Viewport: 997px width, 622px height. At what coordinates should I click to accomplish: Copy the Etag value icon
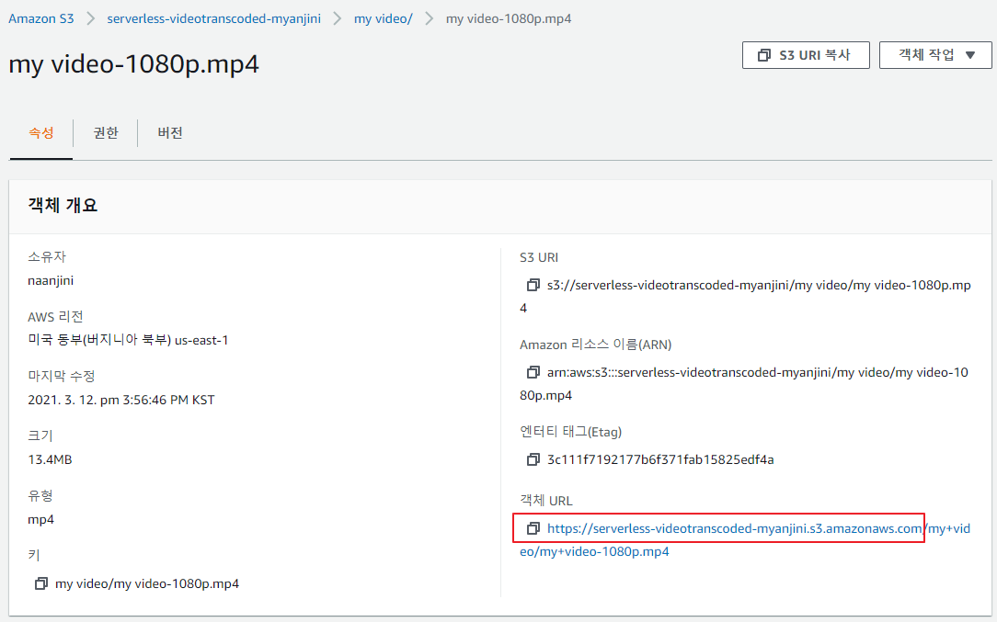[533, 459]
